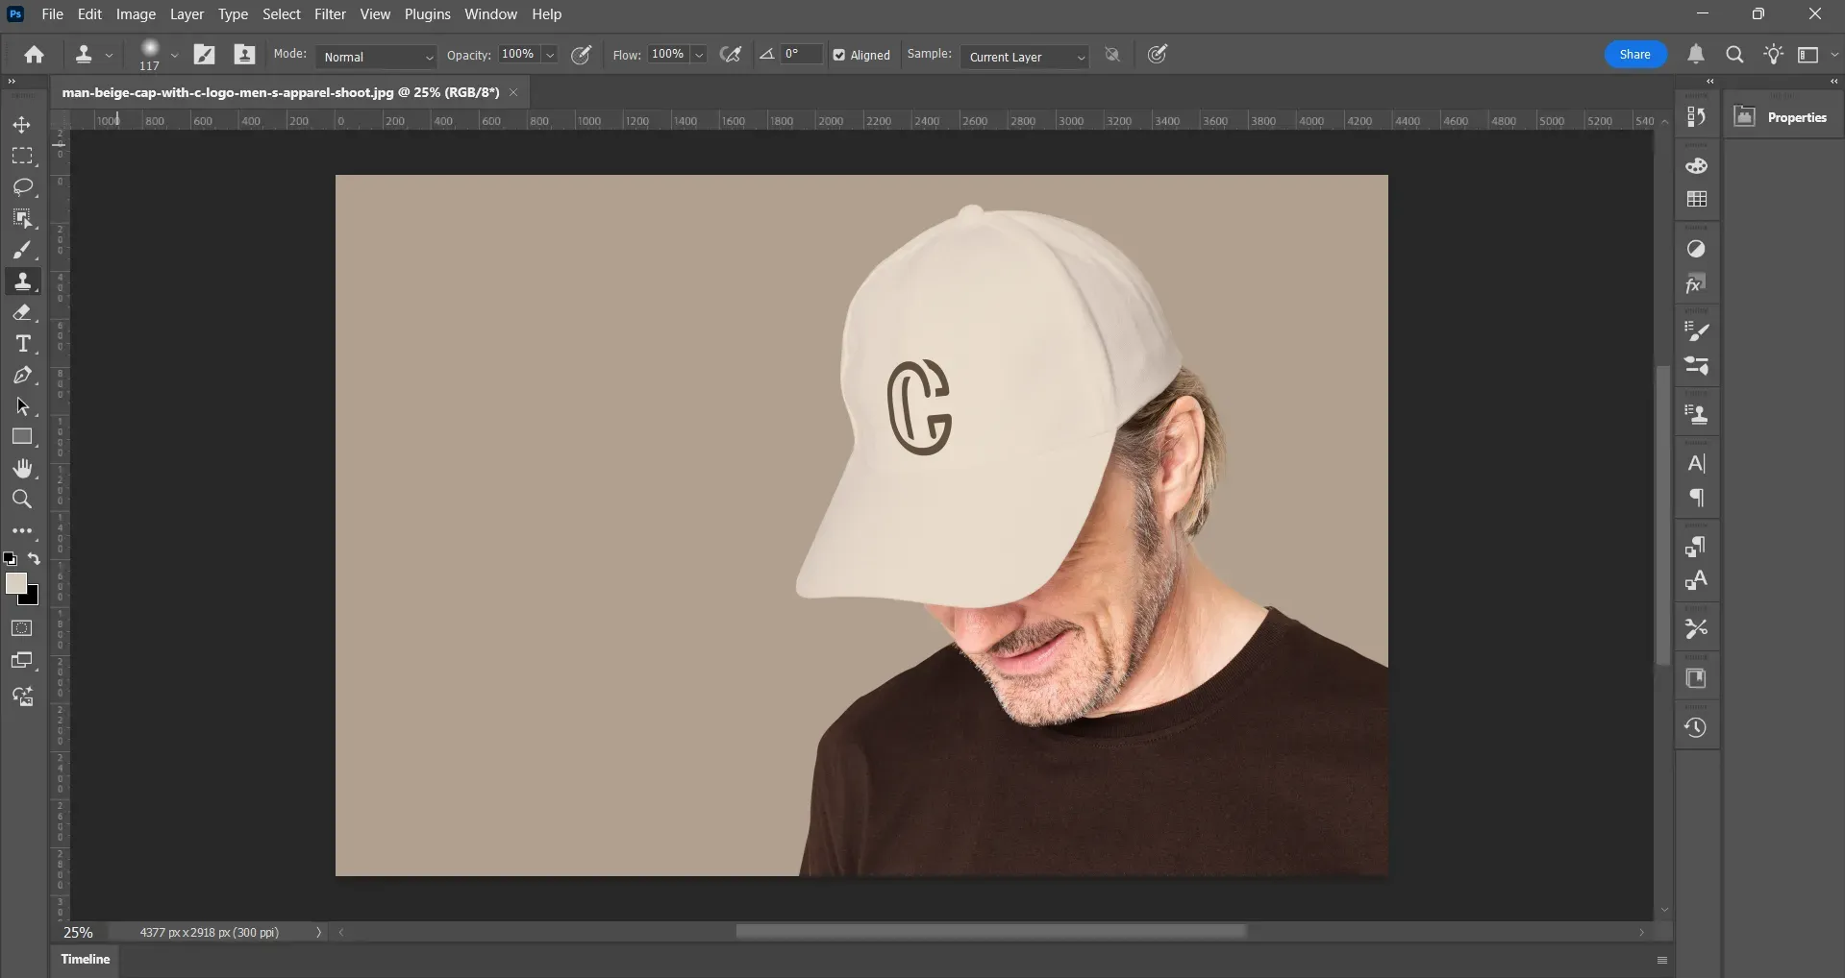
Task: Open the Filter menu
Action: click(x=330, y=13)
